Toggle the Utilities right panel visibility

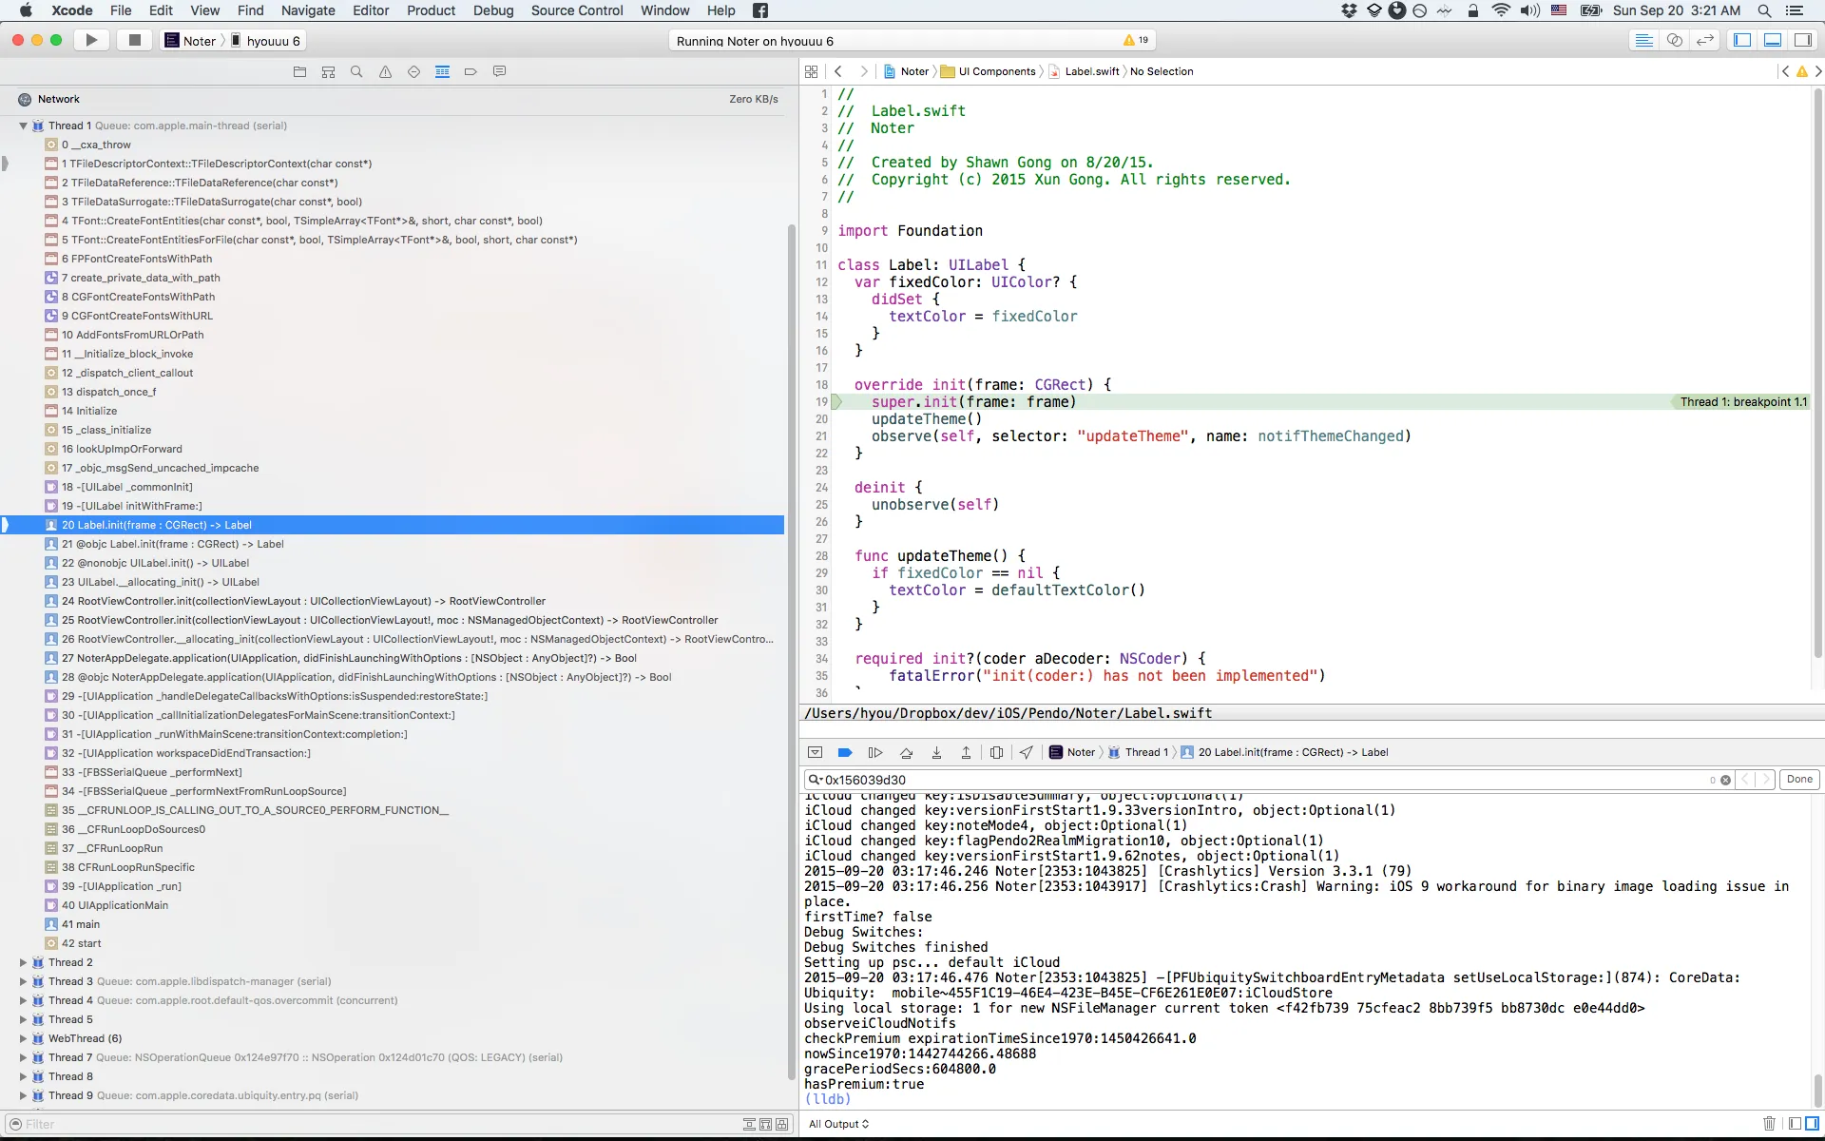click(1803, 40)
